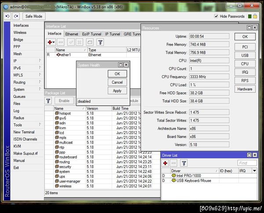
Task: Expand the IPv6 submenu in sidebar
Action: (x=40, y=68)
